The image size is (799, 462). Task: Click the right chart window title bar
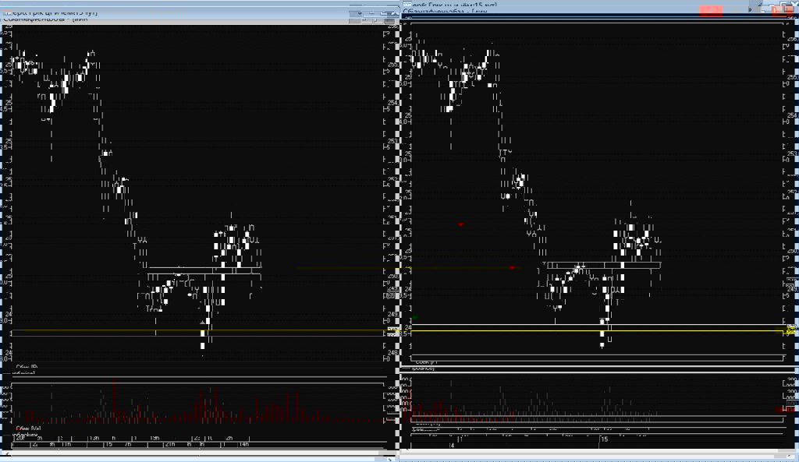pyautogui.click(x=546, y=5)
